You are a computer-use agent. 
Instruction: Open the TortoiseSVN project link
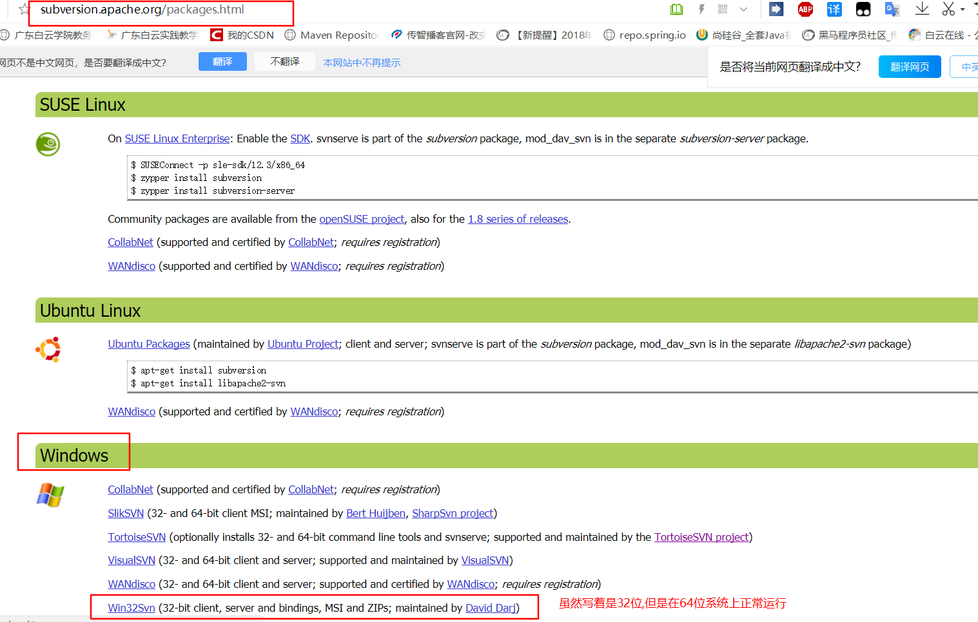click(701, 537)
